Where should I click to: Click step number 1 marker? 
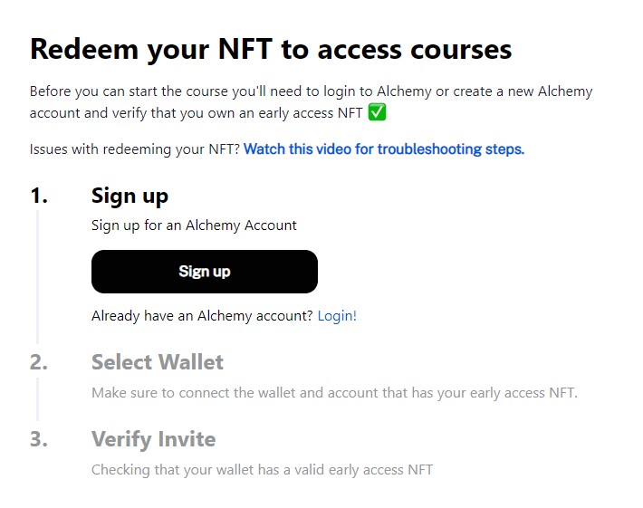click(x=39, y=196)
